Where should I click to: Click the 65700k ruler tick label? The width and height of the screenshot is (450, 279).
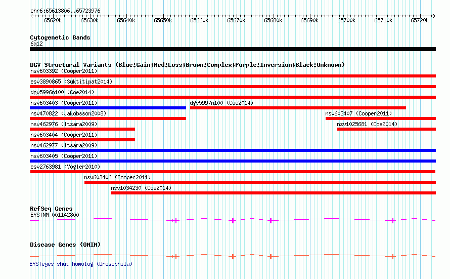[346, 20]
